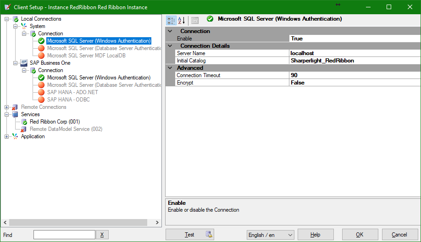Click red icon beside SAP HANA - ODBC

point(41,100)
